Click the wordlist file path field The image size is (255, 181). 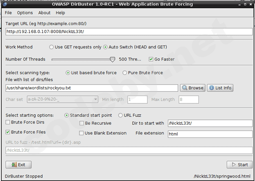tap(92, 88)
